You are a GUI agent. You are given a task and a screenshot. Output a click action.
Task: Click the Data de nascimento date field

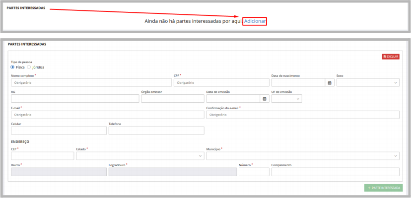pyautogui.click(x=298, y=82)
